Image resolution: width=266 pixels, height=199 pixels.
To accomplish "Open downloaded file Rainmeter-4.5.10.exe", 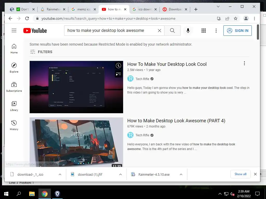I will pyautogui.click(x=154, y=174).
